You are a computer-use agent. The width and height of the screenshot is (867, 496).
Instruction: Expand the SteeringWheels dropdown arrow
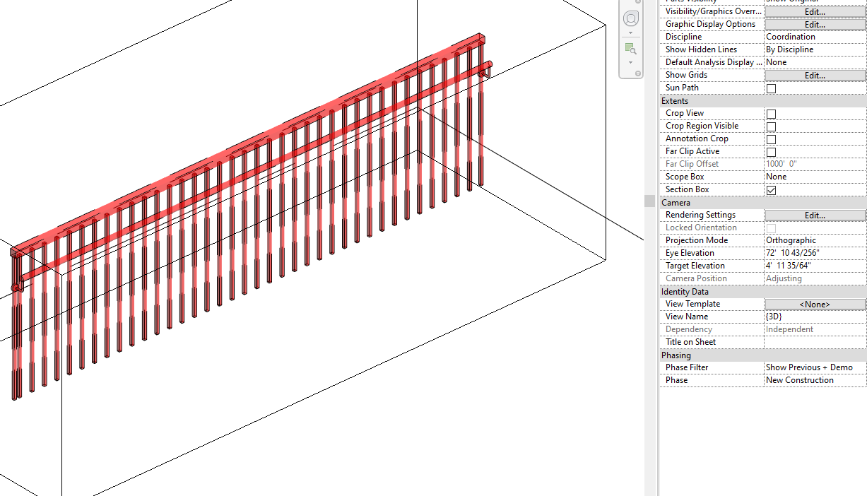(x=630, y=33)
